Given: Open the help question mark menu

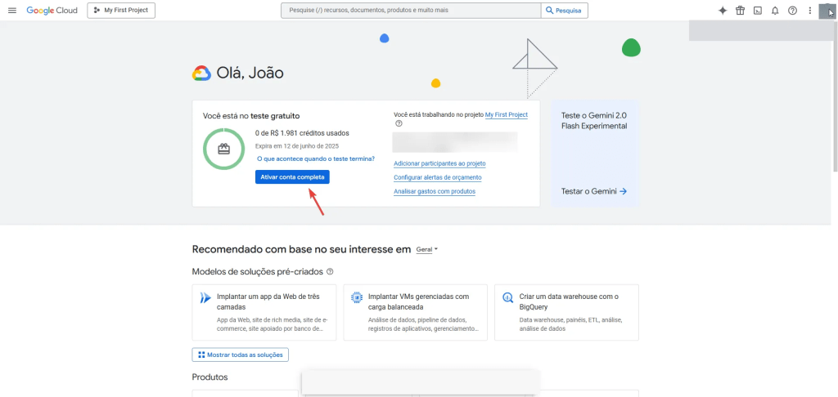Looking at the screenshot, I should click(x=792, y=11).
